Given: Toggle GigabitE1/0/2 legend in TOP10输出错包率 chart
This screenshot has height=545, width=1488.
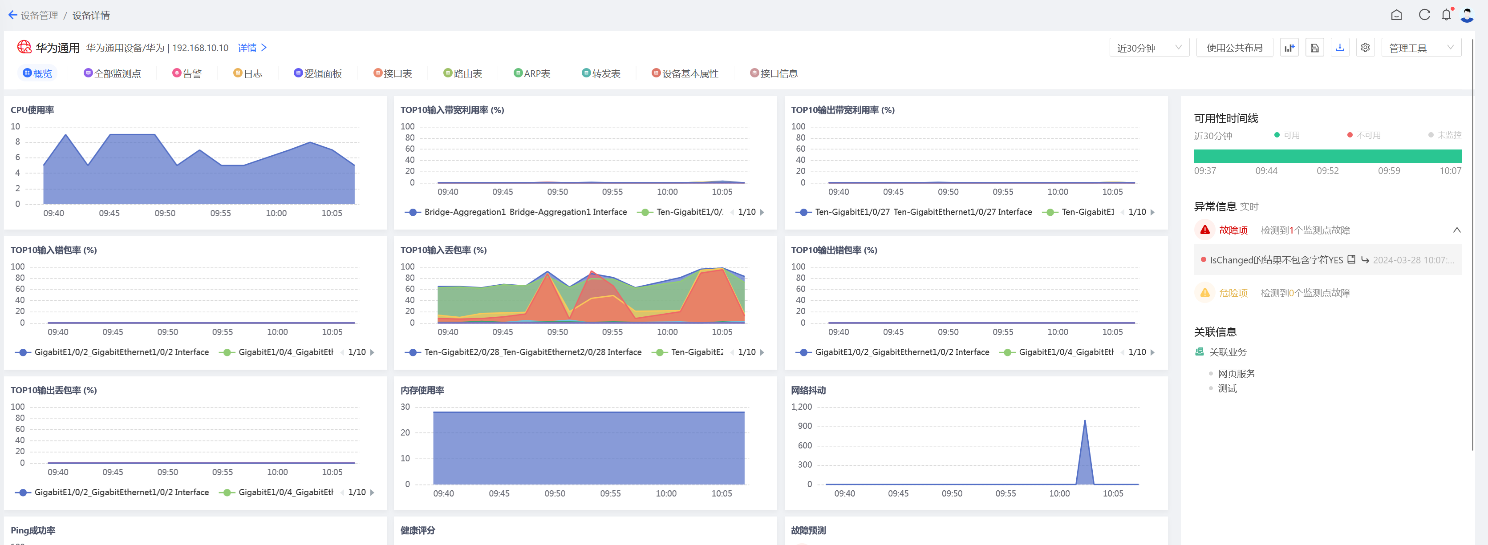Looking at the screenshot, I should point(892,353).
